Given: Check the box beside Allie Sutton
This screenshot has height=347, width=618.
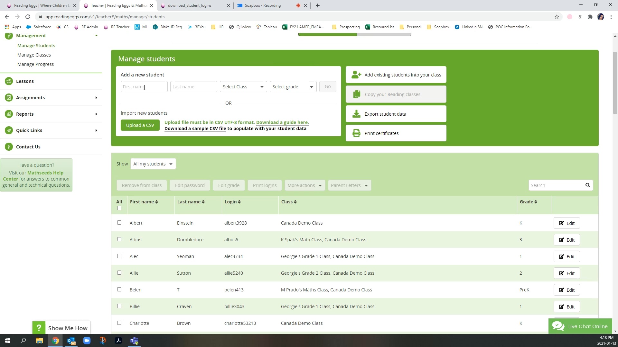Looking at the screenshot, I should [x=119, y=273].
